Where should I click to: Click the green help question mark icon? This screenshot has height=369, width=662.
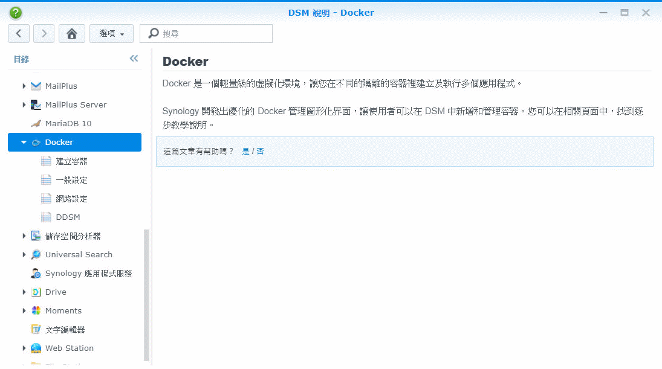[x=16, y=13]
